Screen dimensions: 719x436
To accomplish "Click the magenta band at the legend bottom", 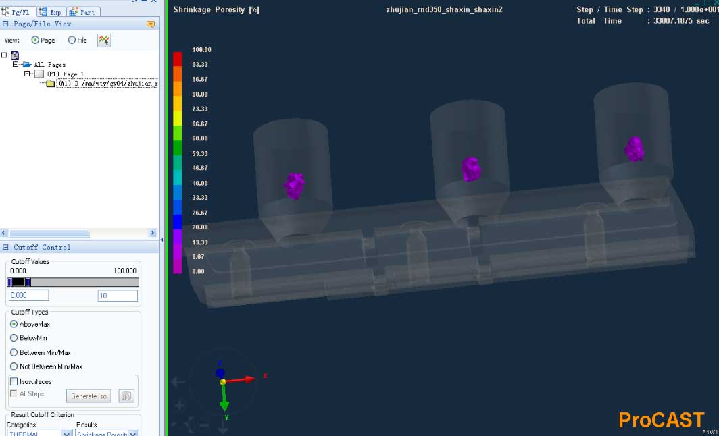I will point(178,266).
